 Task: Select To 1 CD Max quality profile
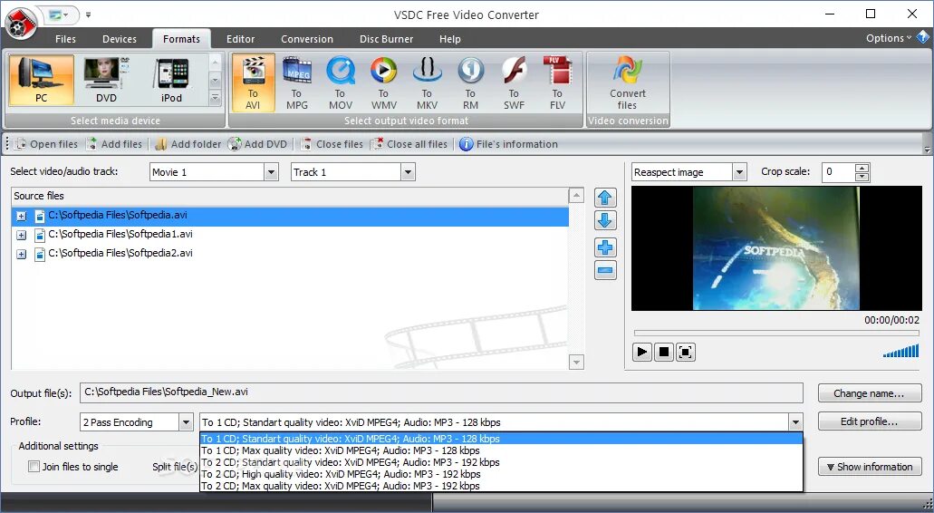(501, 450)
